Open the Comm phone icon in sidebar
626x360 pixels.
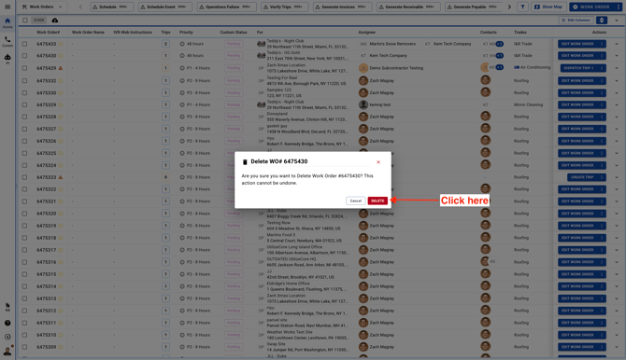[x=7, y=41]
